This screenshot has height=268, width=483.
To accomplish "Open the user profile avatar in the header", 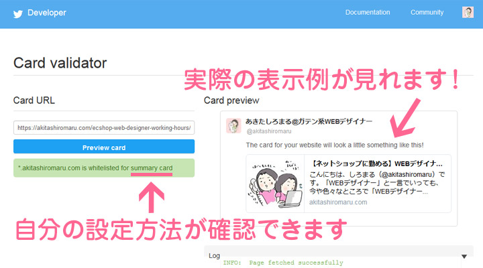I will pyautogui.click(x=468, y=12).
